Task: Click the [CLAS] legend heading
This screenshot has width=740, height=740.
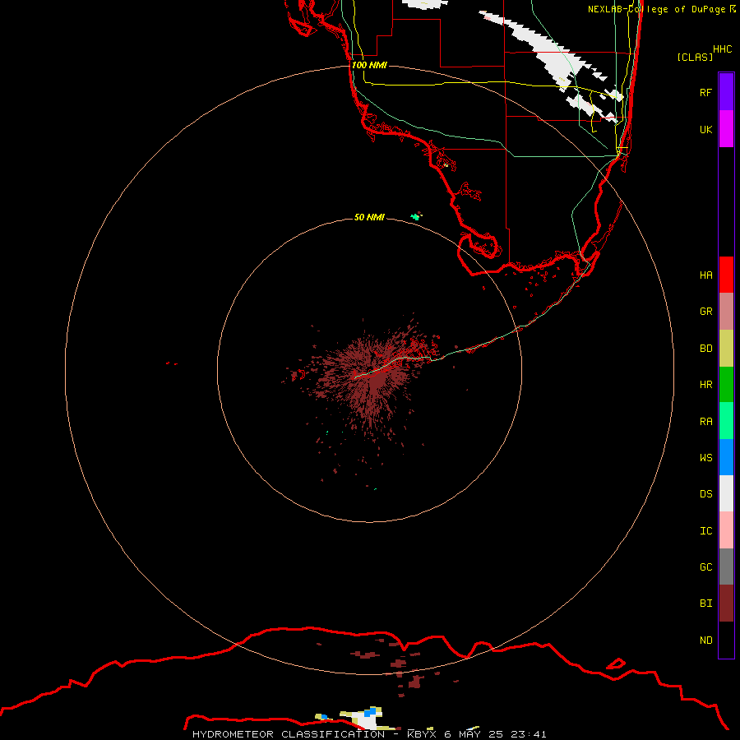Action: 695,57
